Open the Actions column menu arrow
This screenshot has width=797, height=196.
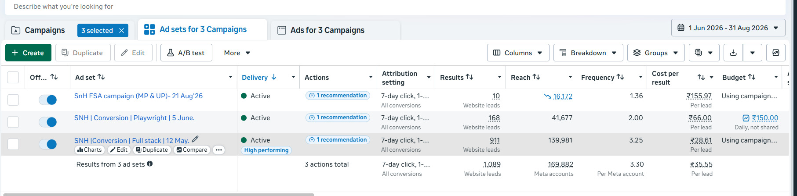pyautogui.click(x=371, y=77)
